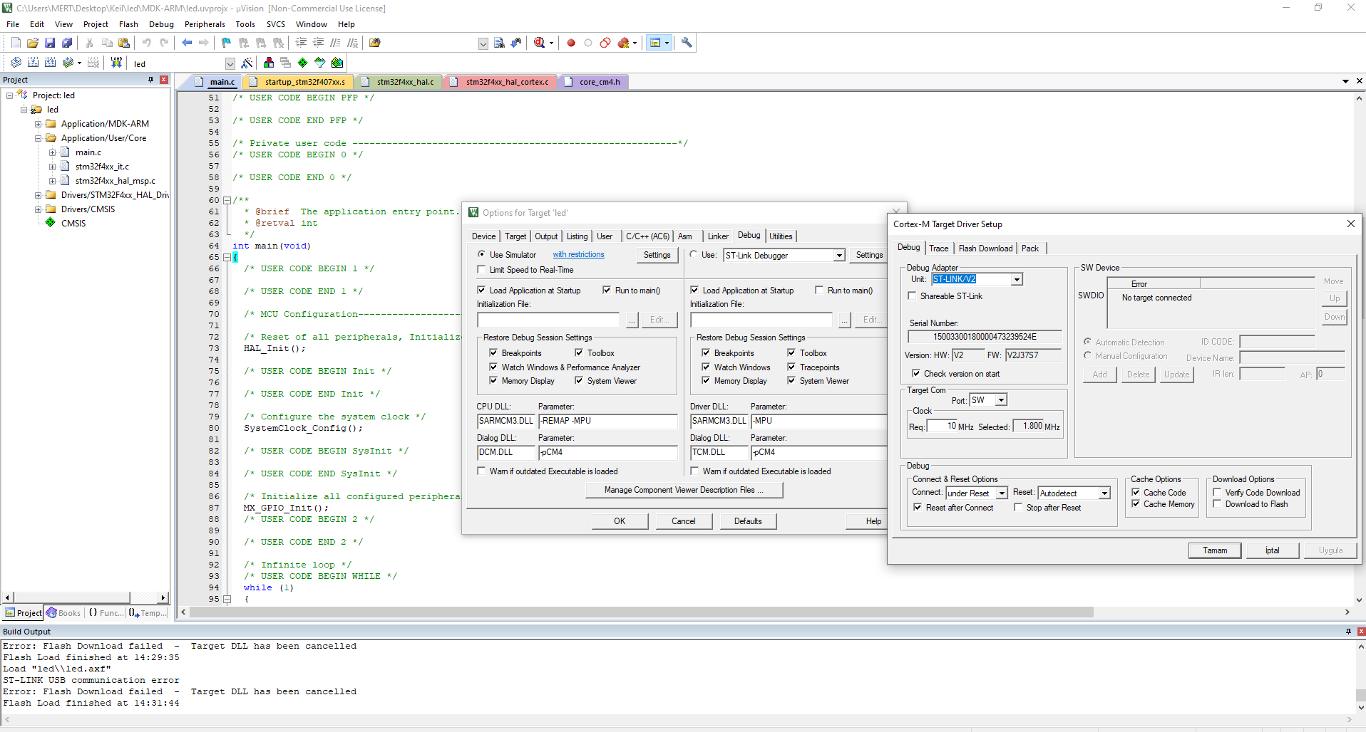Select the Use Simulator radio button
1366x732 pixels.
pyautogui.click(x=481, y=255)
